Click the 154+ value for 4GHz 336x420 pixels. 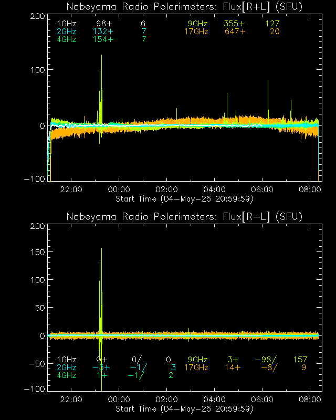[103, 39]
